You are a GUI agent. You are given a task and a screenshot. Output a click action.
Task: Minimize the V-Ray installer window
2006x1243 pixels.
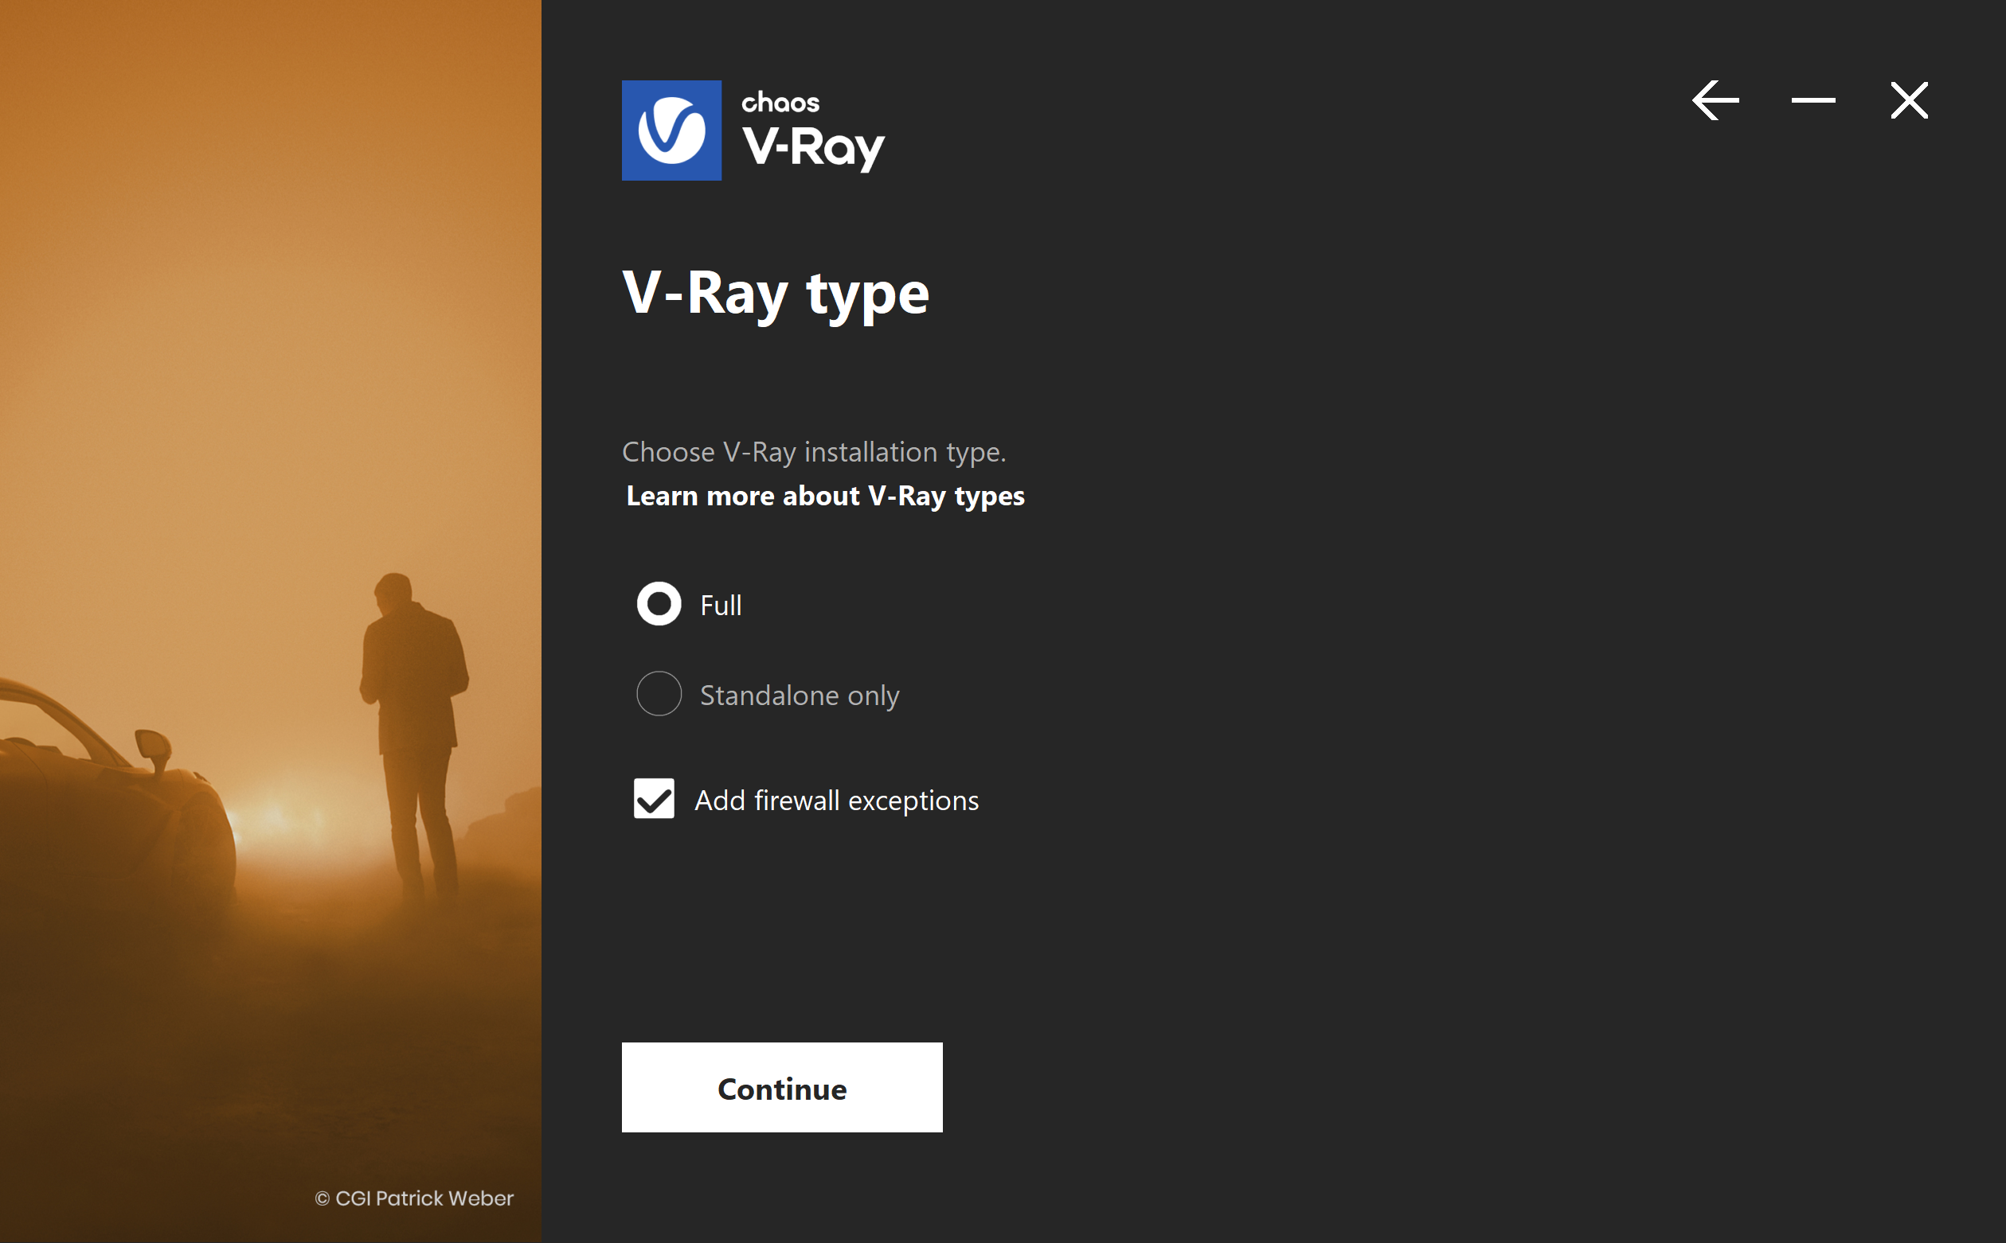[x=1812, y=100]
